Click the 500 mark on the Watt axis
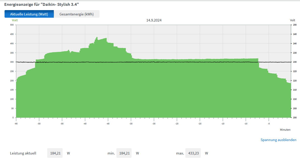300x158 pixels. click(12, 25)
